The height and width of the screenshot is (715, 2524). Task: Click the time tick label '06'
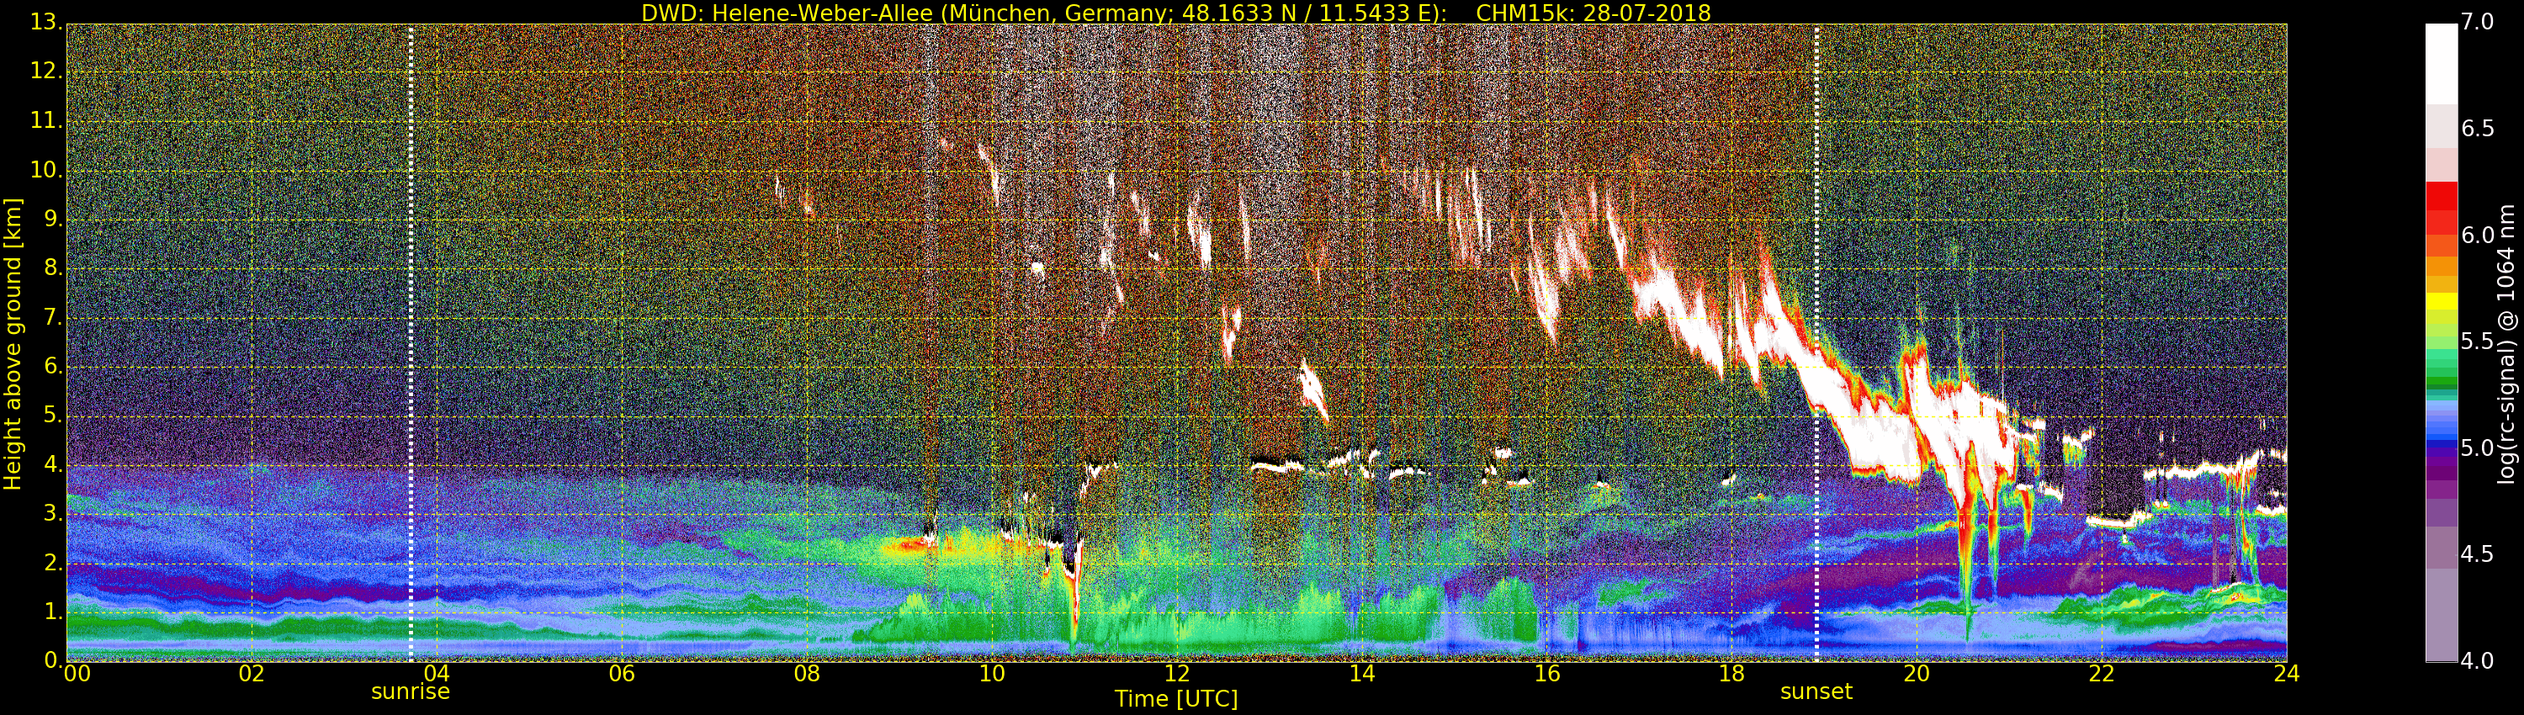[623, 674]
